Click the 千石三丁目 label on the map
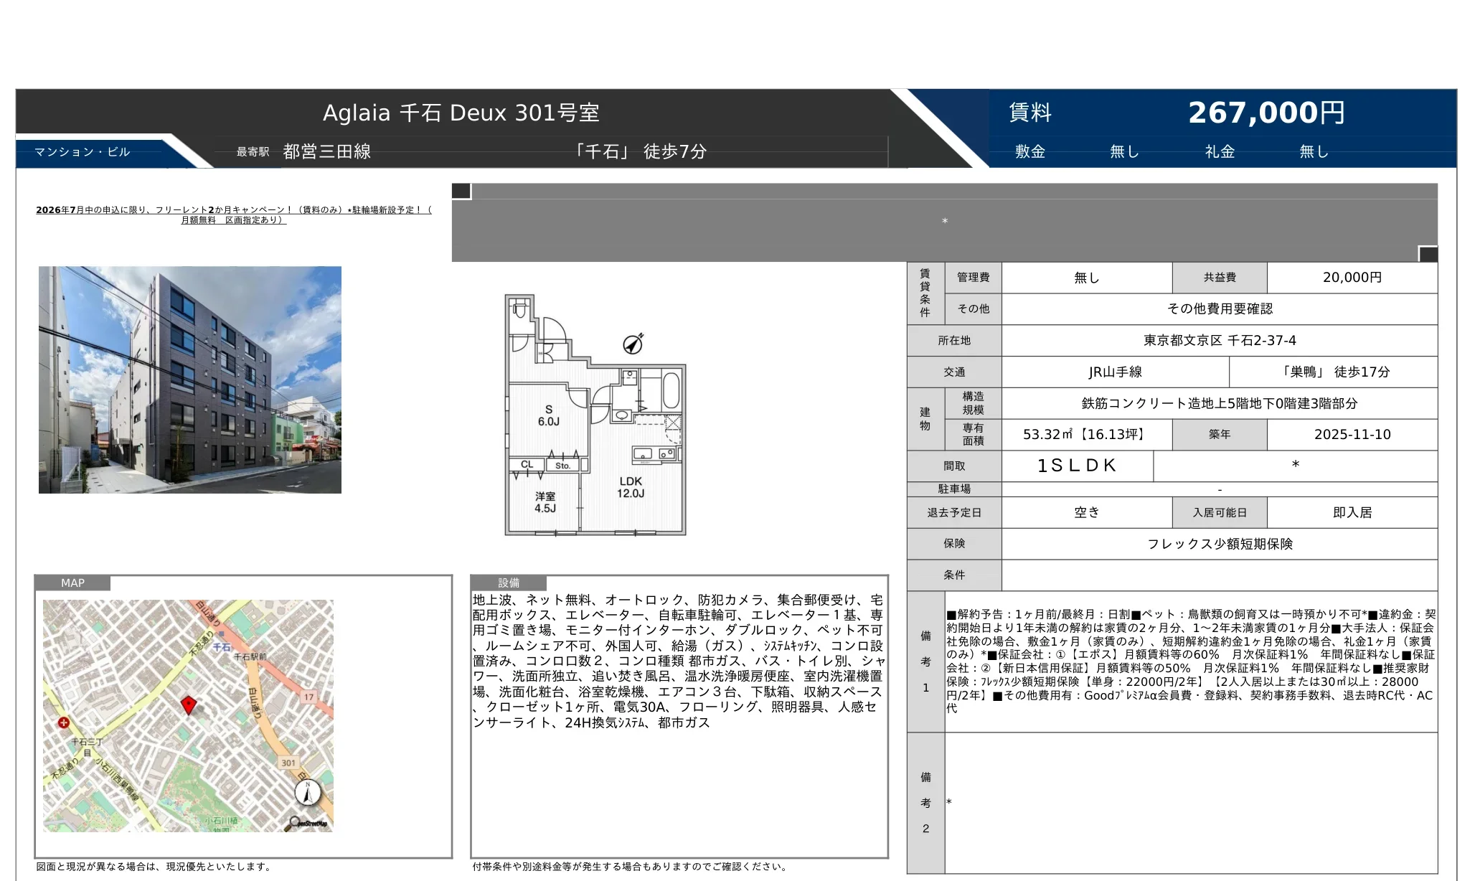The image size is (1475, 881). [x=87, y=747]
